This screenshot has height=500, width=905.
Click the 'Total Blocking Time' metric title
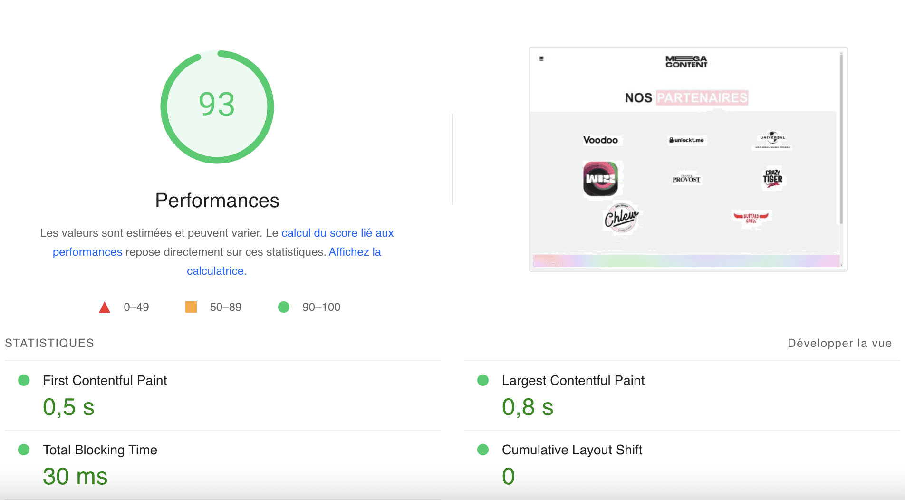[100, 450]
